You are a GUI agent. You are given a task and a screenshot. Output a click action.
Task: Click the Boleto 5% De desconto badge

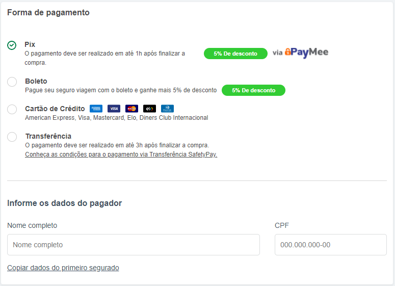pos(253,90)
